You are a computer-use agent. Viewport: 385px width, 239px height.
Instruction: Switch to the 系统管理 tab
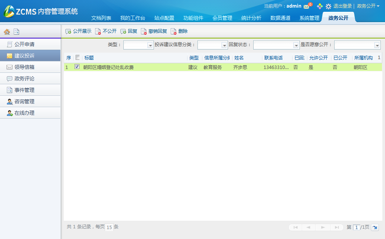(309, 18)
